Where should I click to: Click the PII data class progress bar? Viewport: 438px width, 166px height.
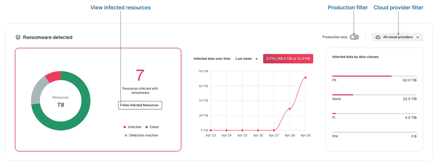pyautogui.click(x=374, y=76)
